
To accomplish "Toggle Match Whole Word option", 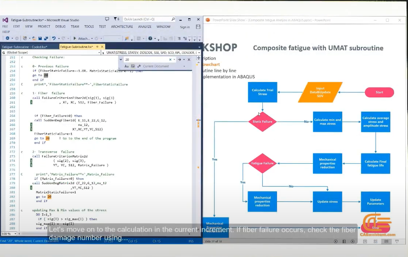I will tap(133, 66).
